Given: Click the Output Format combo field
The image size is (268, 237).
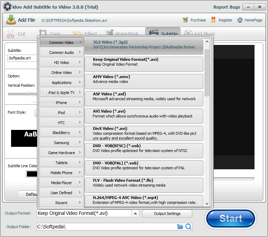Looking at the screenshot, I should click(84, 214).
